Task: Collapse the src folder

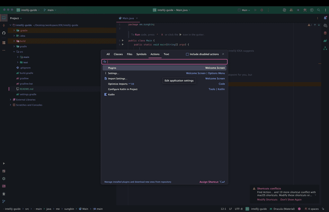Action: click(x=14, y=52)
